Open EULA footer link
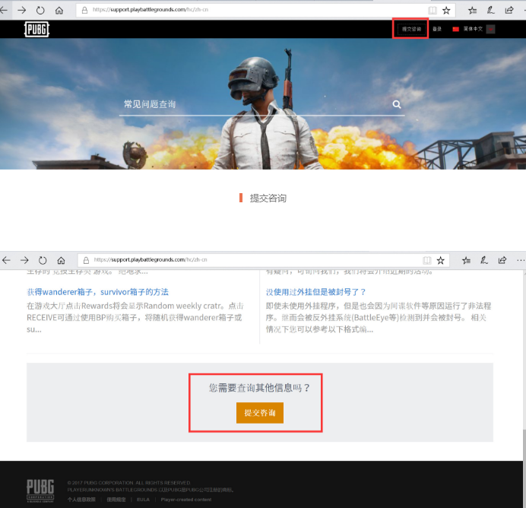The width and height of the screenshot is (526, 508). 143,500
